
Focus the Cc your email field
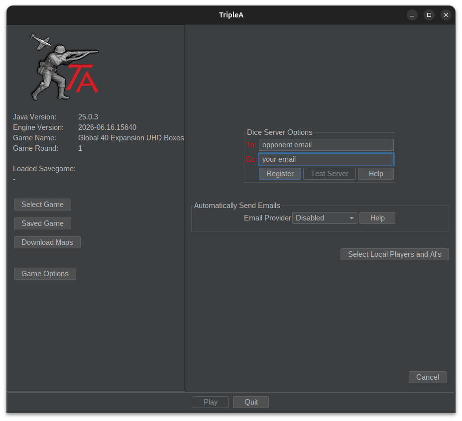[x=326, y=159]
